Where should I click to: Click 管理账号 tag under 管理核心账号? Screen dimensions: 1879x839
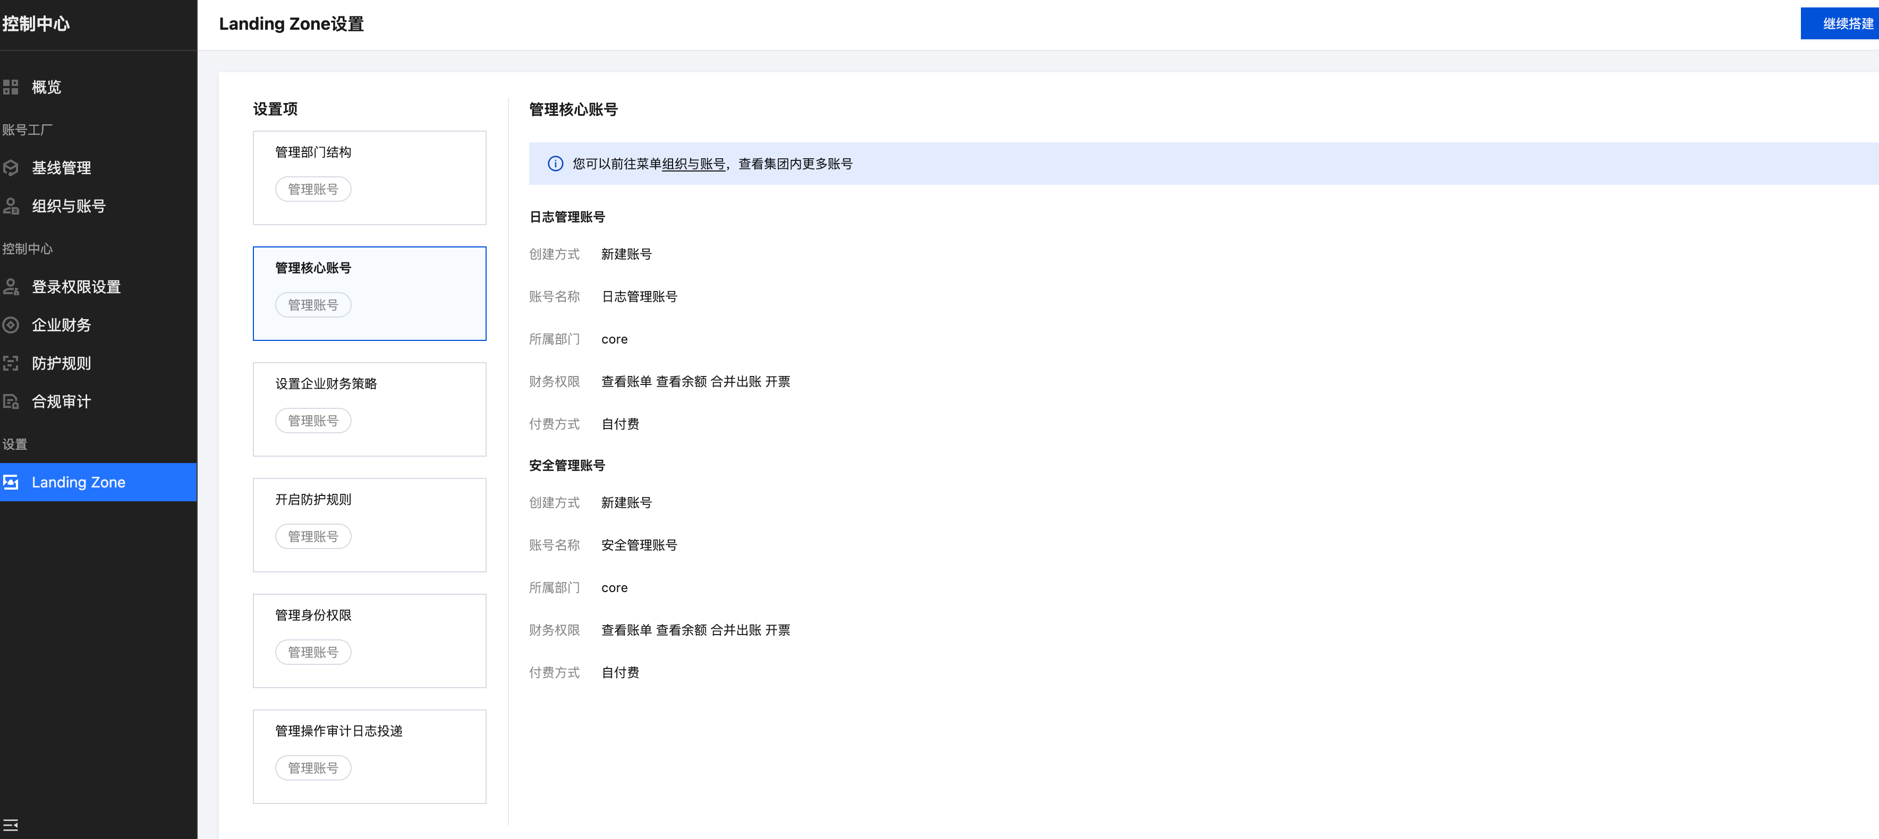click(x=313, y=305)
